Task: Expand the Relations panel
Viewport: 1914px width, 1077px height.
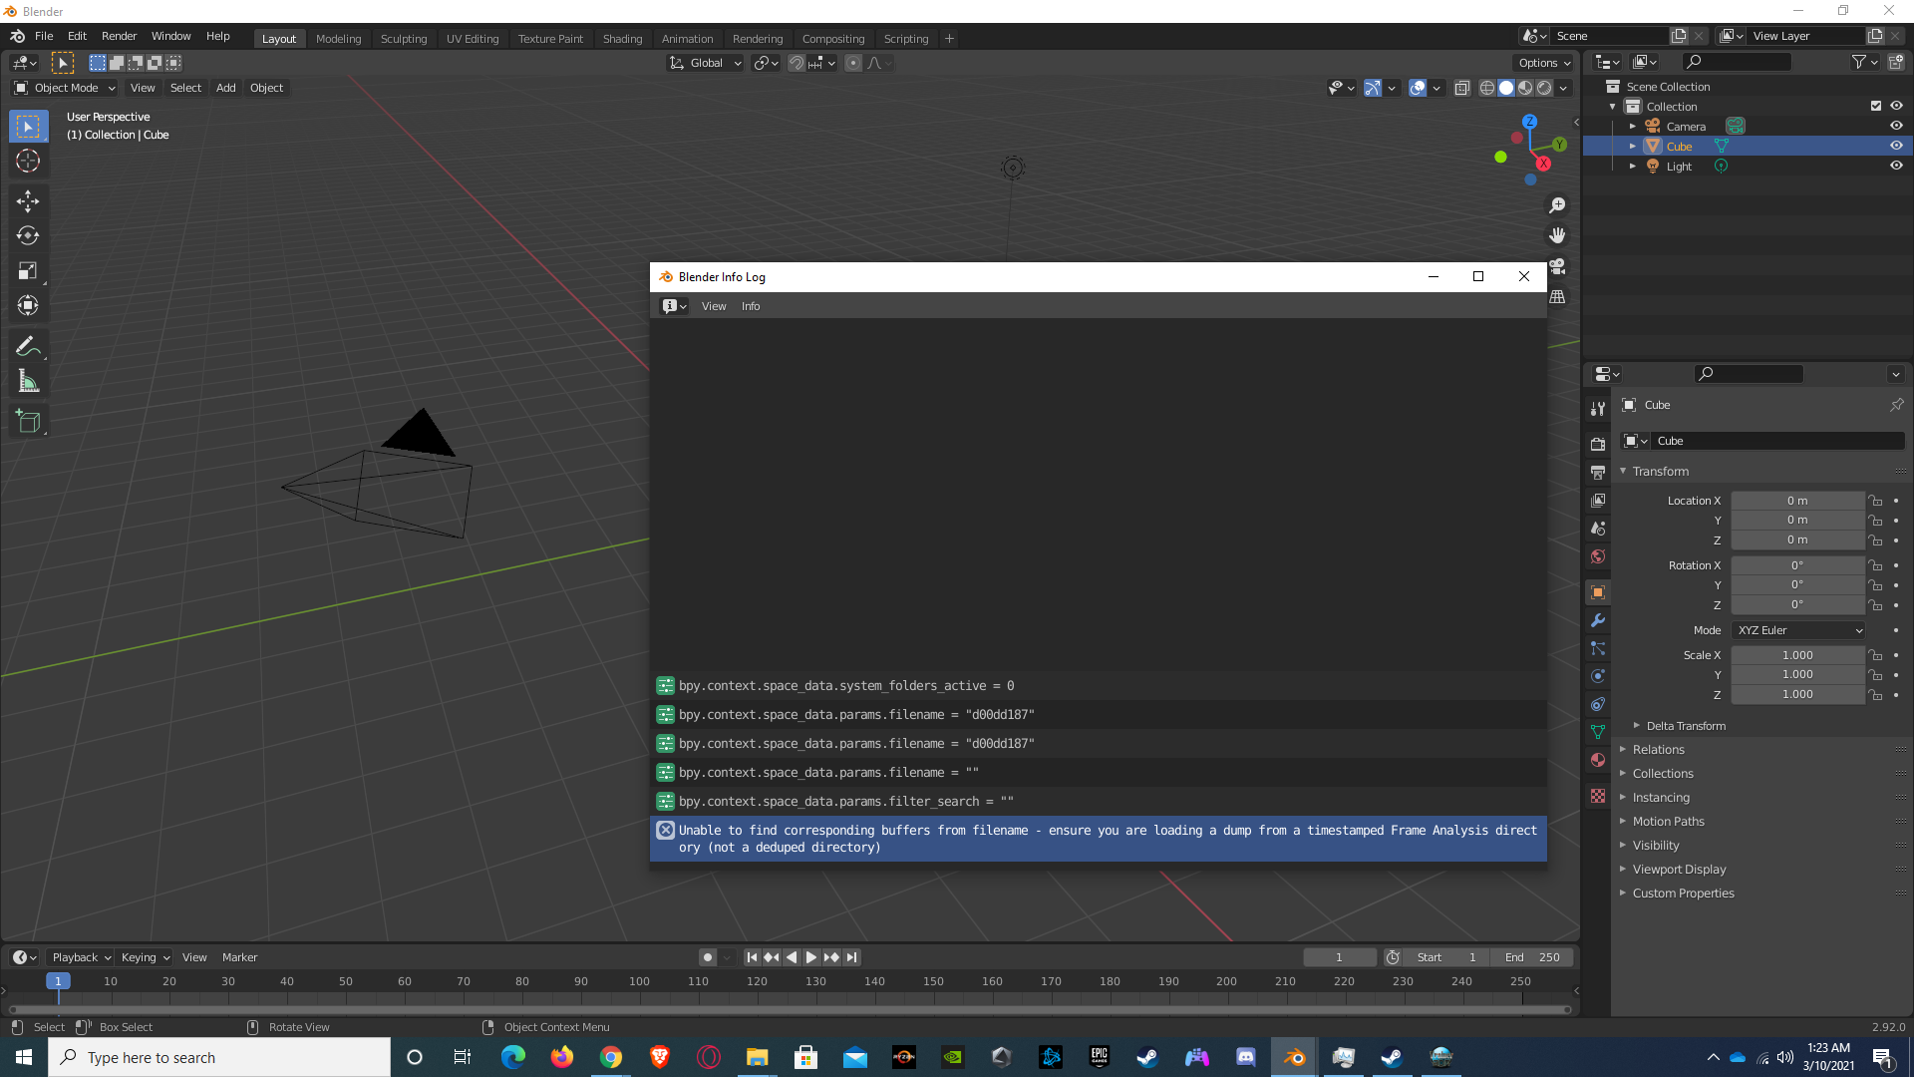Action: [x=1658, y=750]
